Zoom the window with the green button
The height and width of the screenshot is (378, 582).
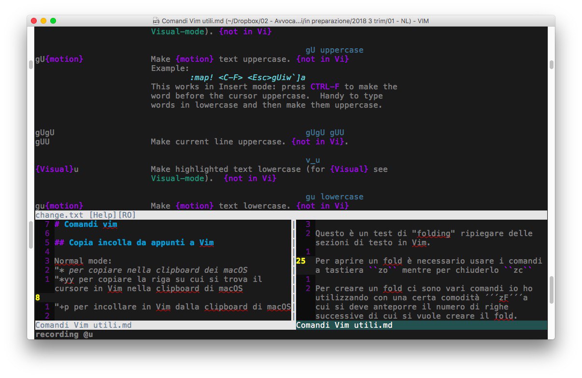pos(53,21)
